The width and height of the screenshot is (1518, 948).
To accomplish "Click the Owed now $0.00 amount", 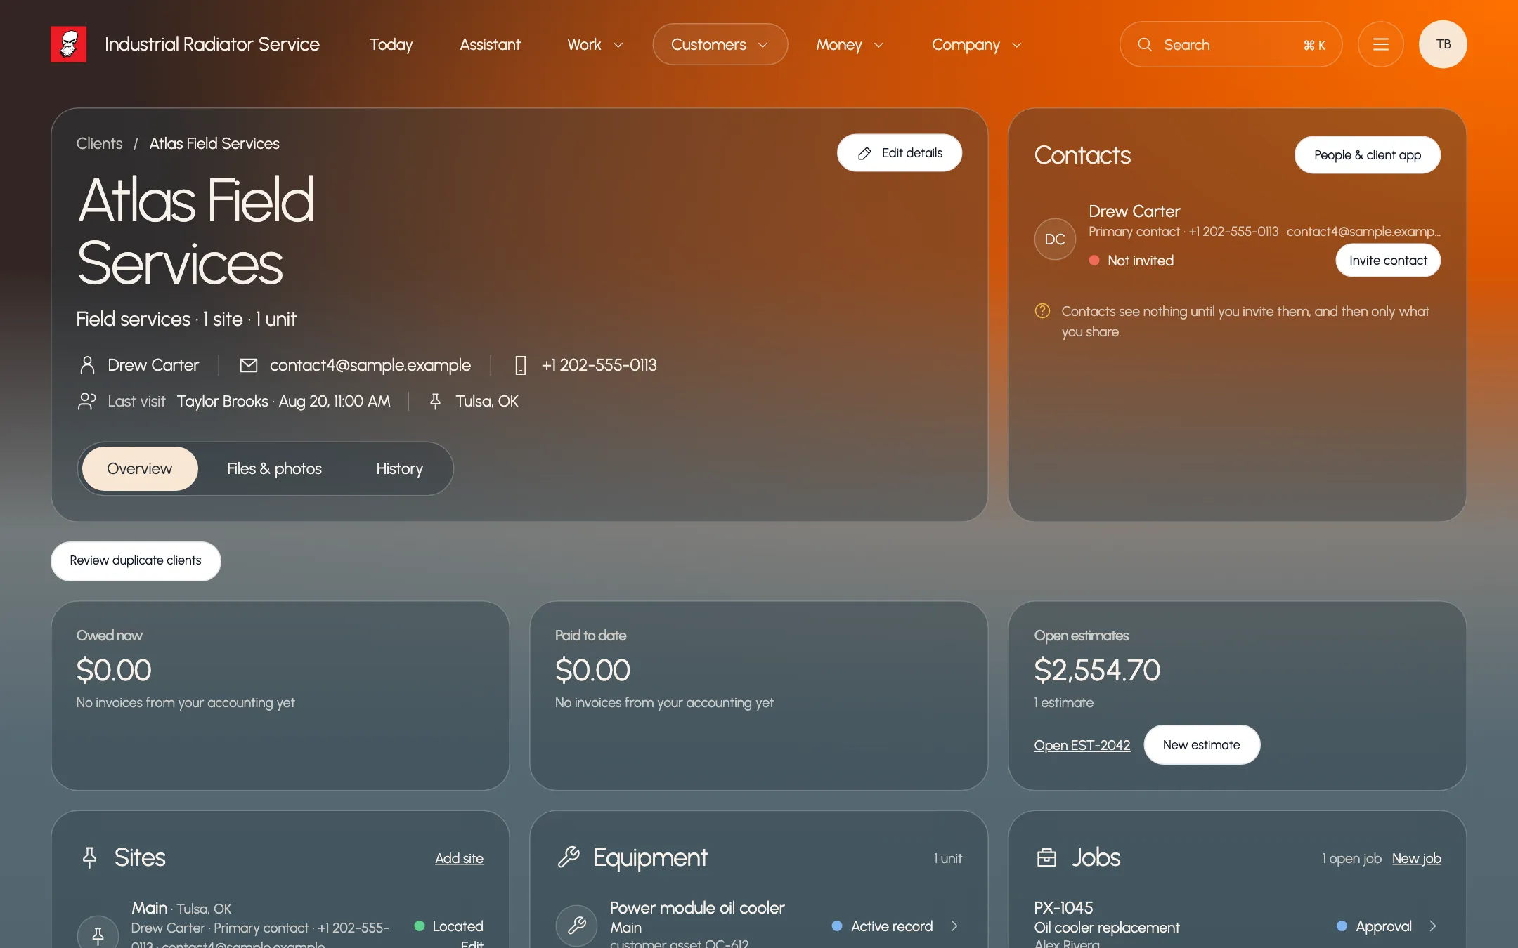I will coord(114,670).
